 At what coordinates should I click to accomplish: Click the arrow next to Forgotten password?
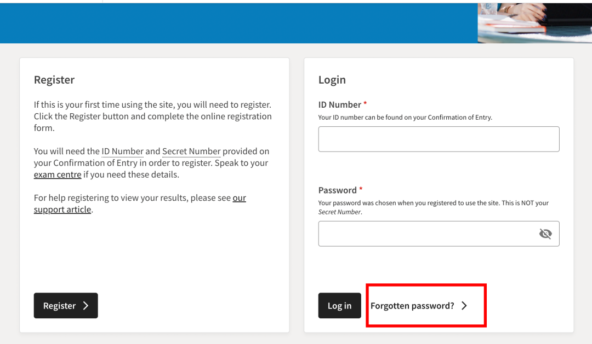464,306
